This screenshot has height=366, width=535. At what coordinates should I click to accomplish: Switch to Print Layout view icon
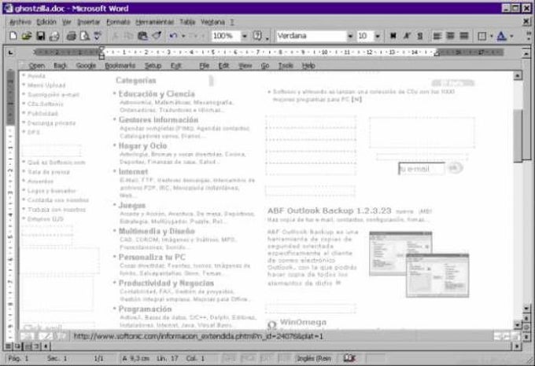pos(27,346)
